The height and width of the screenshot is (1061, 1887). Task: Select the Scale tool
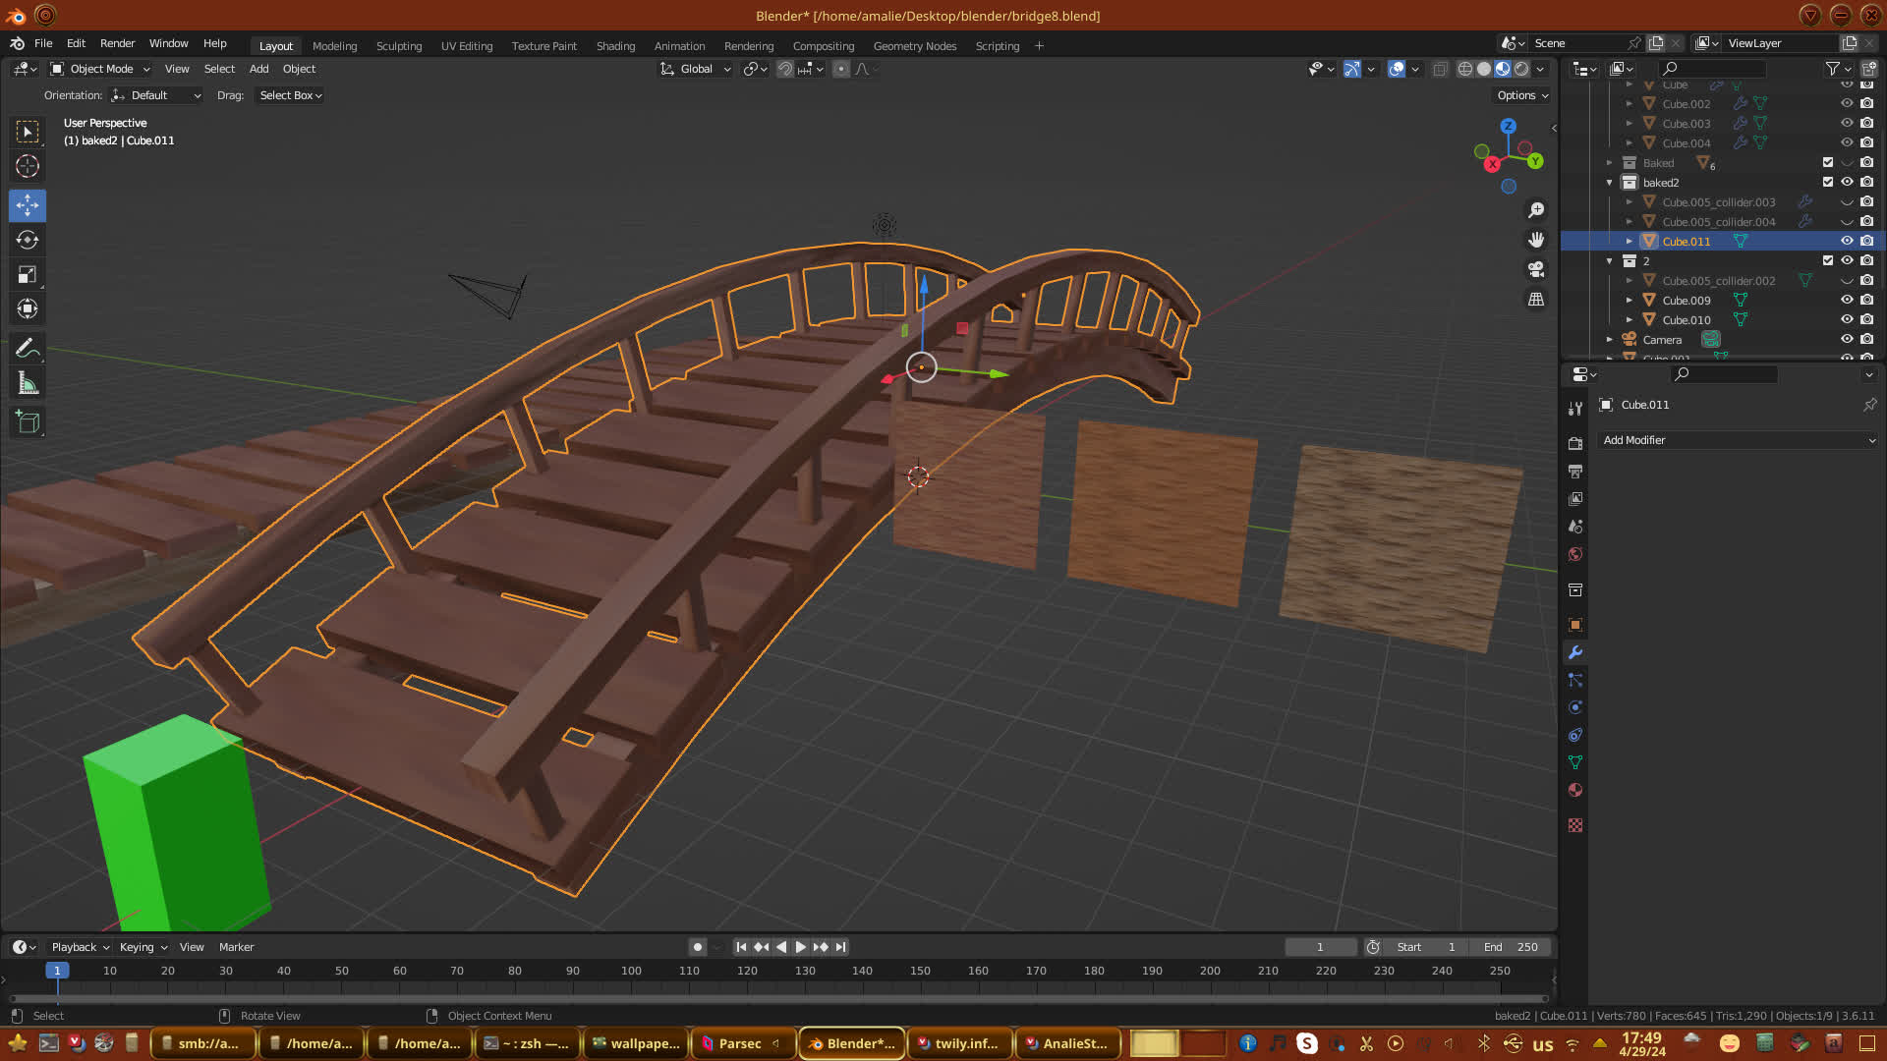coord(28,275)
